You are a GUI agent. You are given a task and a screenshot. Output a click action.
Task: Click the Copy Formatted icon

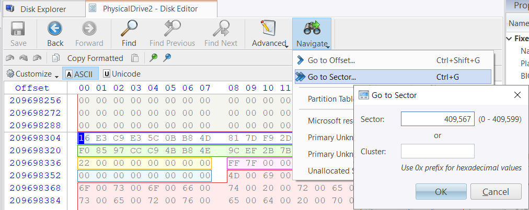point(56,58)
